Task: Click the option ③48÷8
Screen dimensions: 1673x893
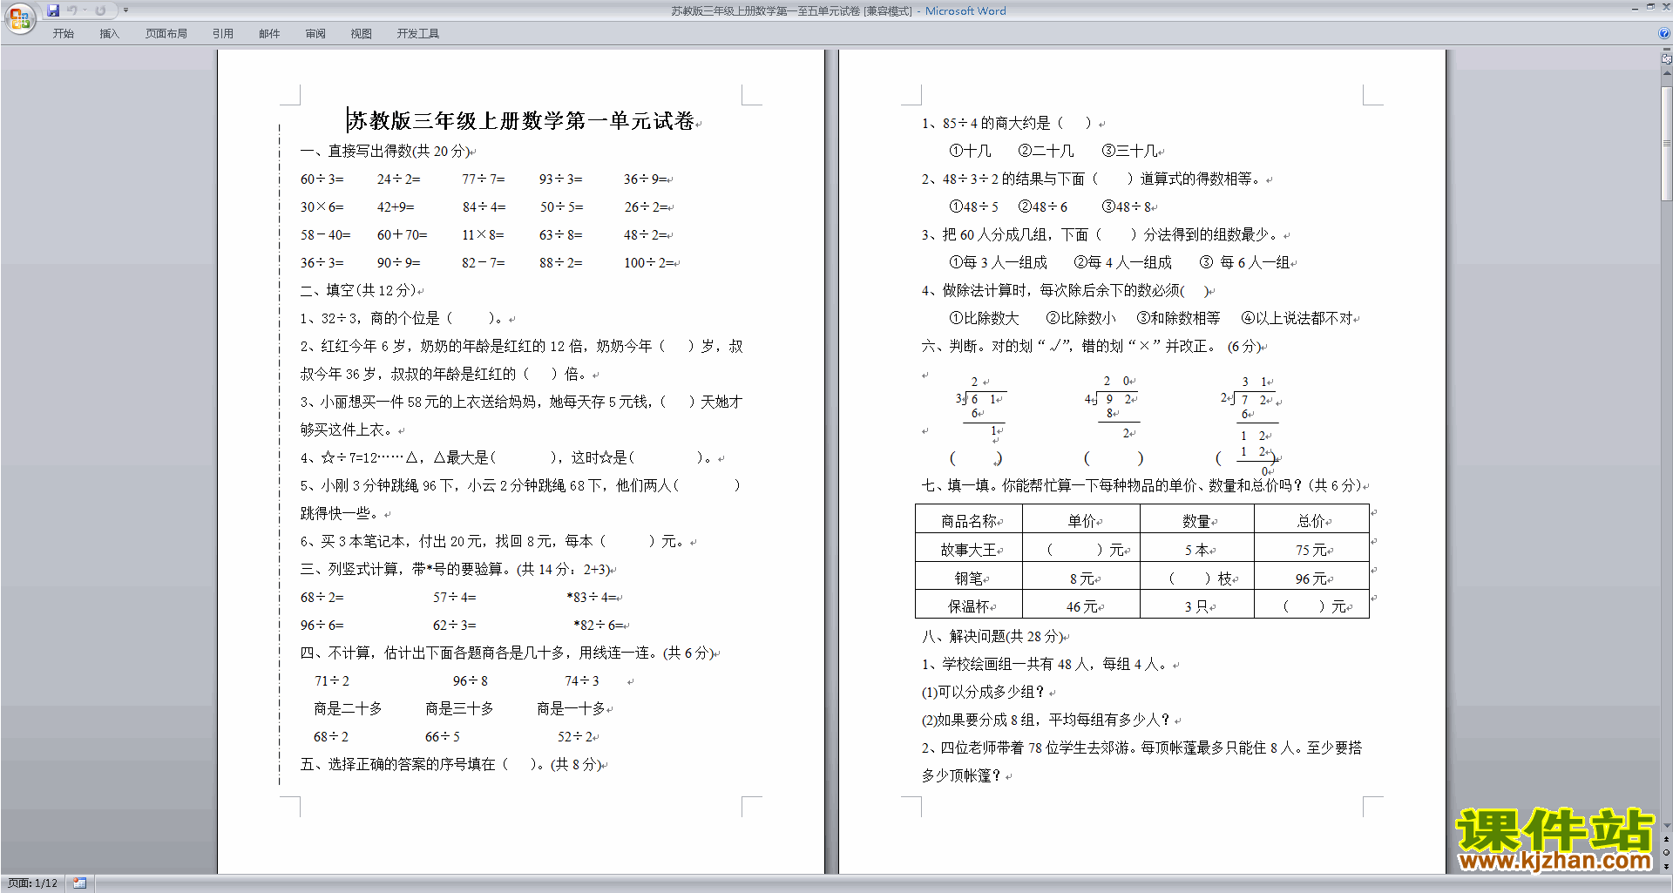Action: tap(1128, 207)
